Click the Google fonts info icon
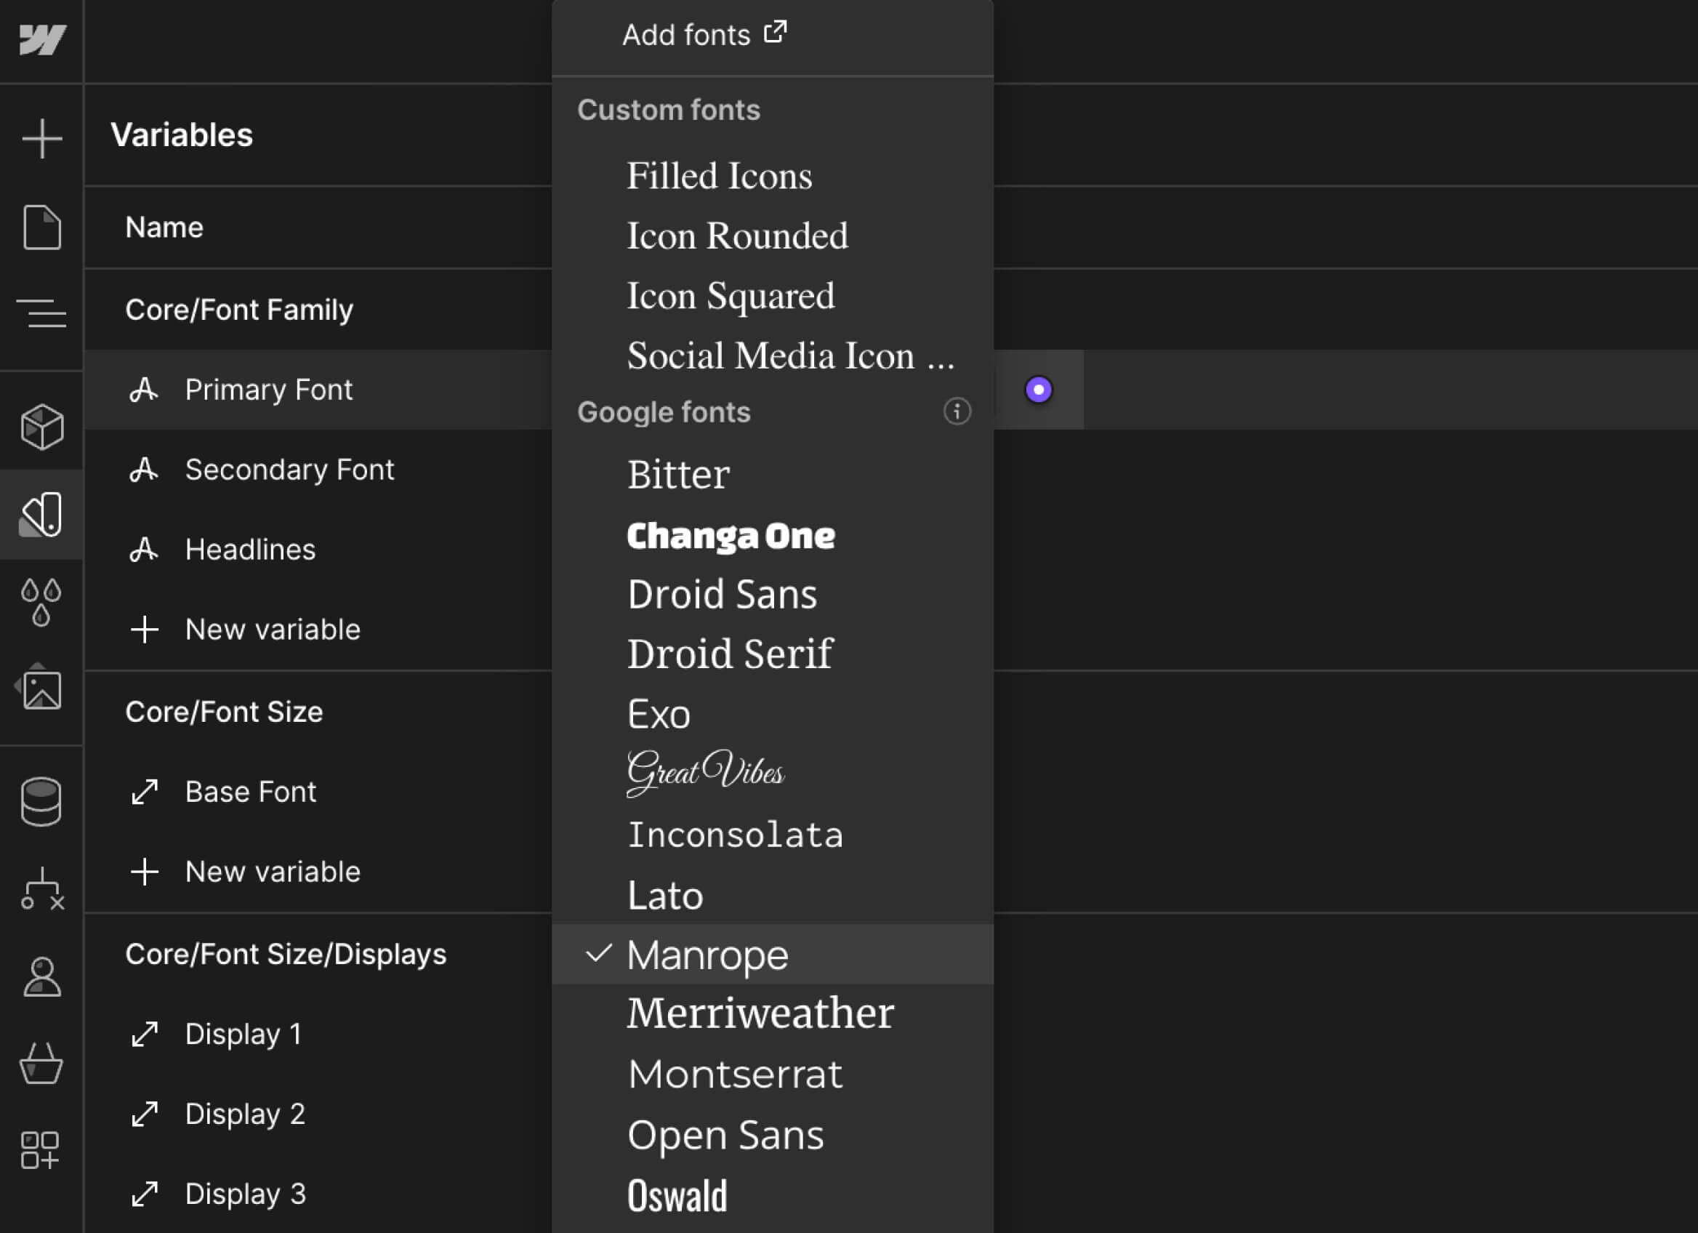Screen dimensions: 1698x1233 tap(956, 411)
